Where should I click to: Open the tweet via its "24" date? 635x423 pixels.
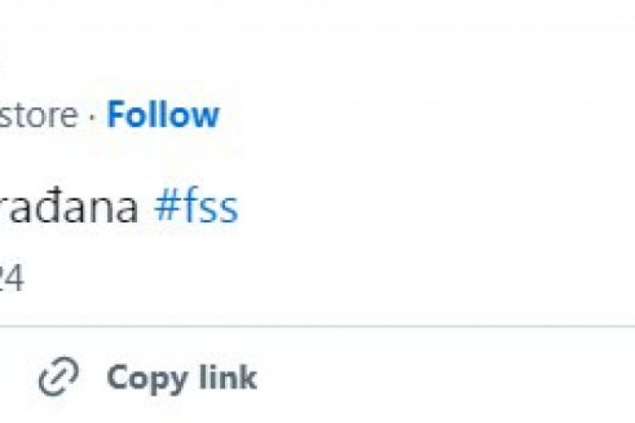point(12,280)
